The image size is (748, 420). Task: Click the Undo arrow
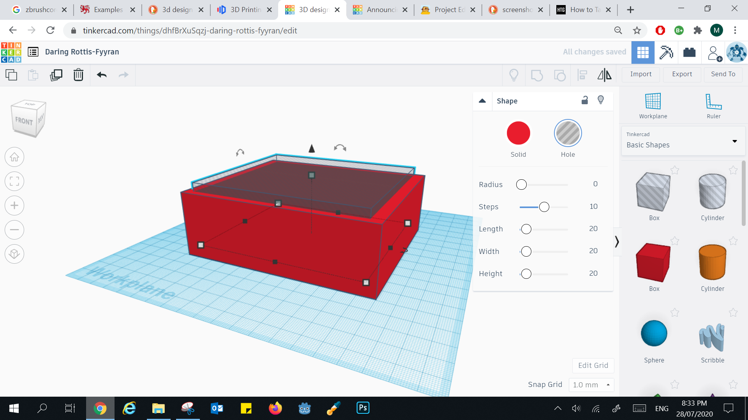[102, 75]
